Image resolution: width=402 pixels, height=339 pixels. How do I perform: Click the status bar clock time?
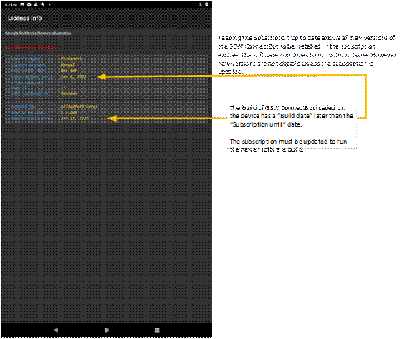11,4
